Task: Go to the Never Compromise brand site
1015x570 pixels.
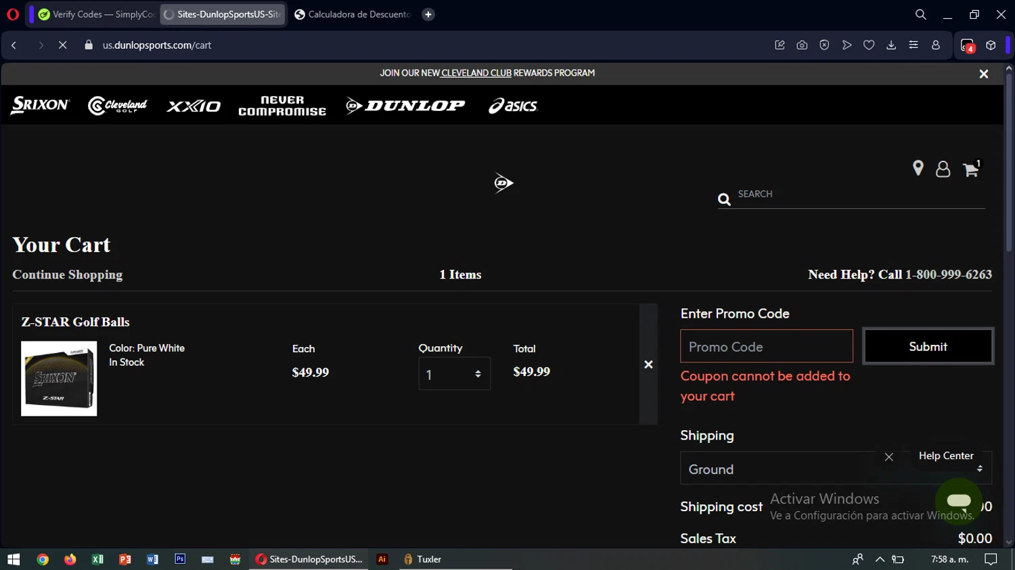Action: [x=282, y=105]
